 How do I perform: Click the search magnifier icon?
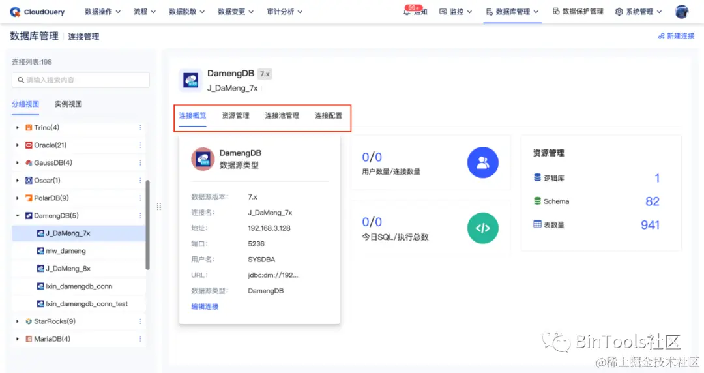(x=21, y=80)
